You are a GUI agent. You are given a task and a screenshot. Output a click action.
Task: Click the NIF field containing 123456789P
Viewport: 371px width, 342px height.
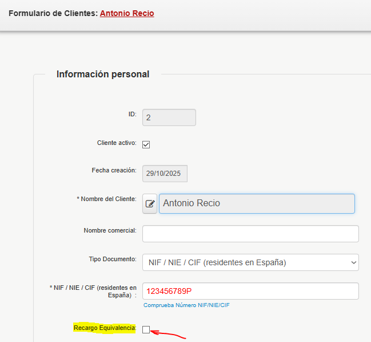250,291
